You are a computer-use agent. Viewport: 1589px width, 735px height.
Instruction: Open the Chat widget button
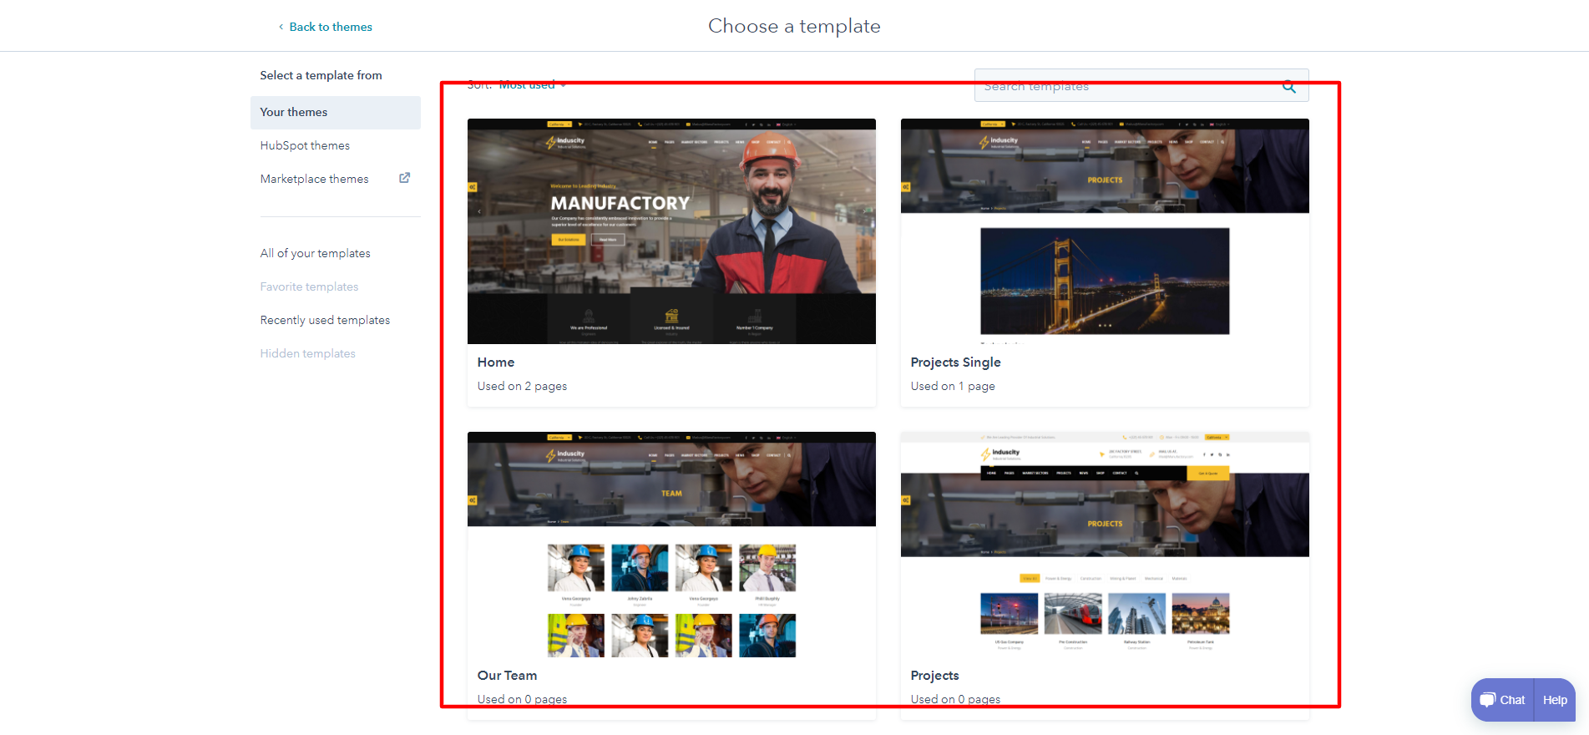tap(1503, 700)
